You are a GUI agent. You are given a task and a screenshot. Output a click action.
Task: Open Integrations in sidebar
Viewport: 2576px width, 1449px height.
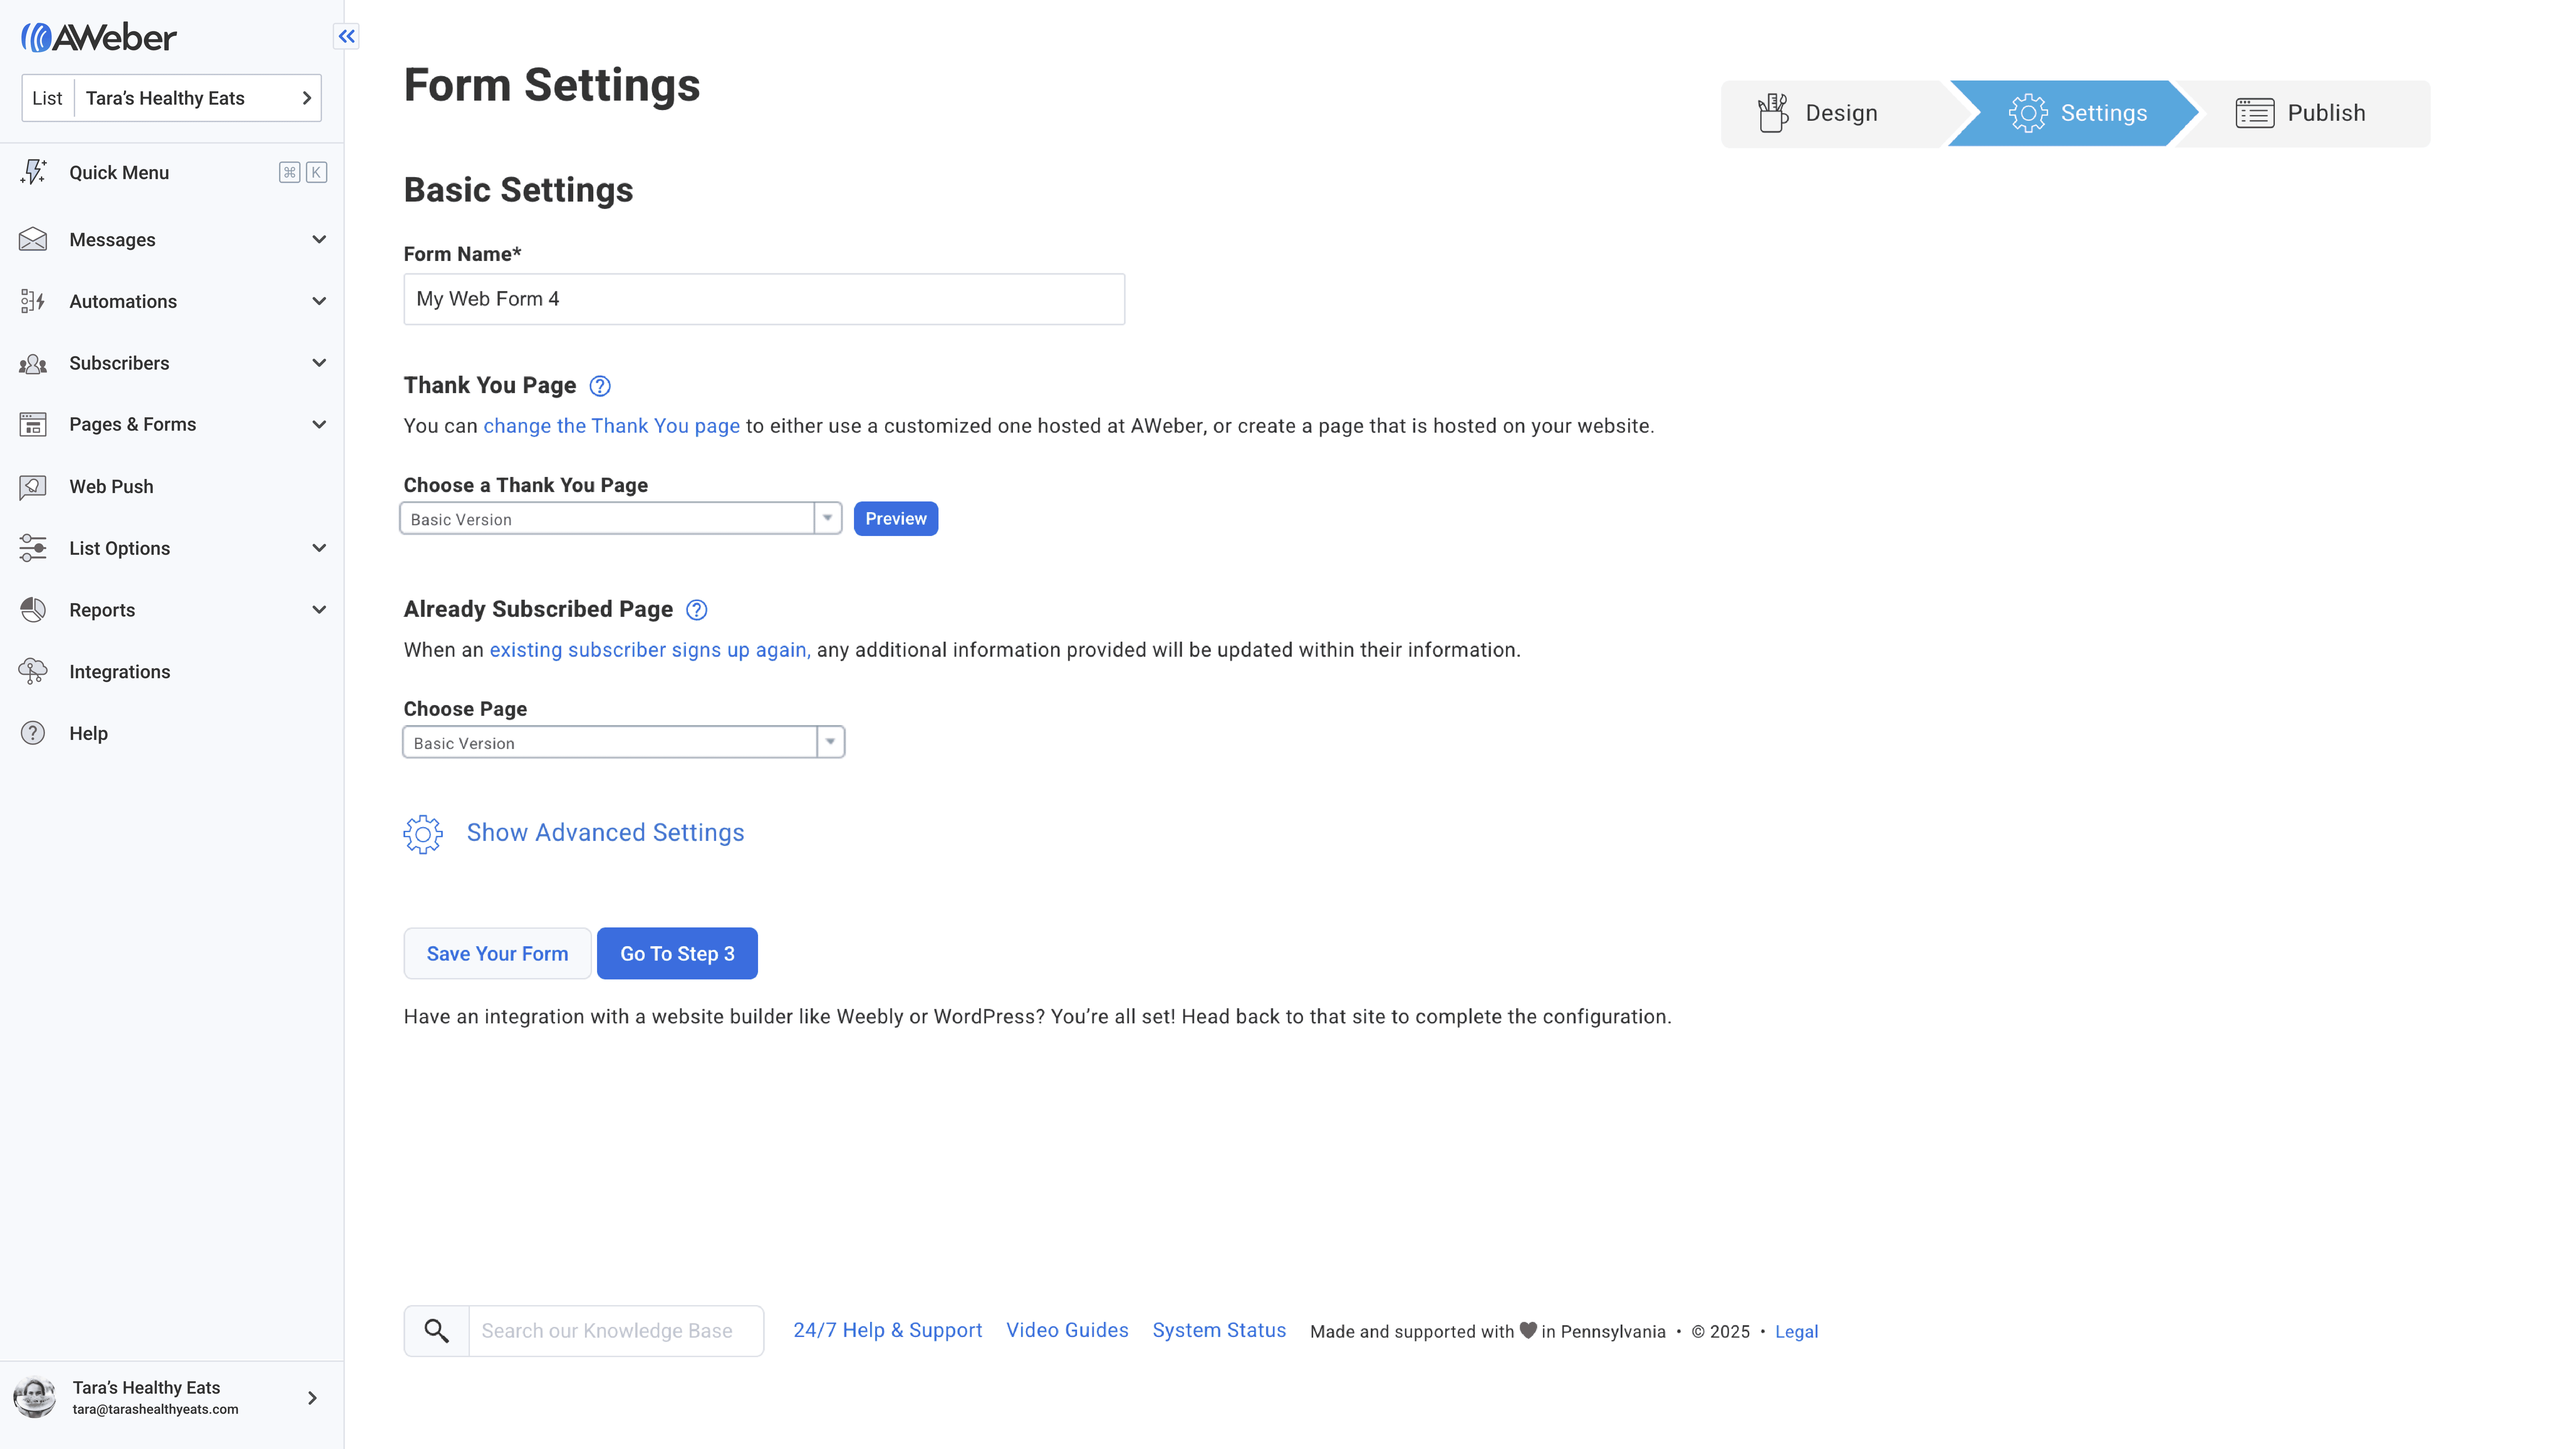click(x=172, y=672)
